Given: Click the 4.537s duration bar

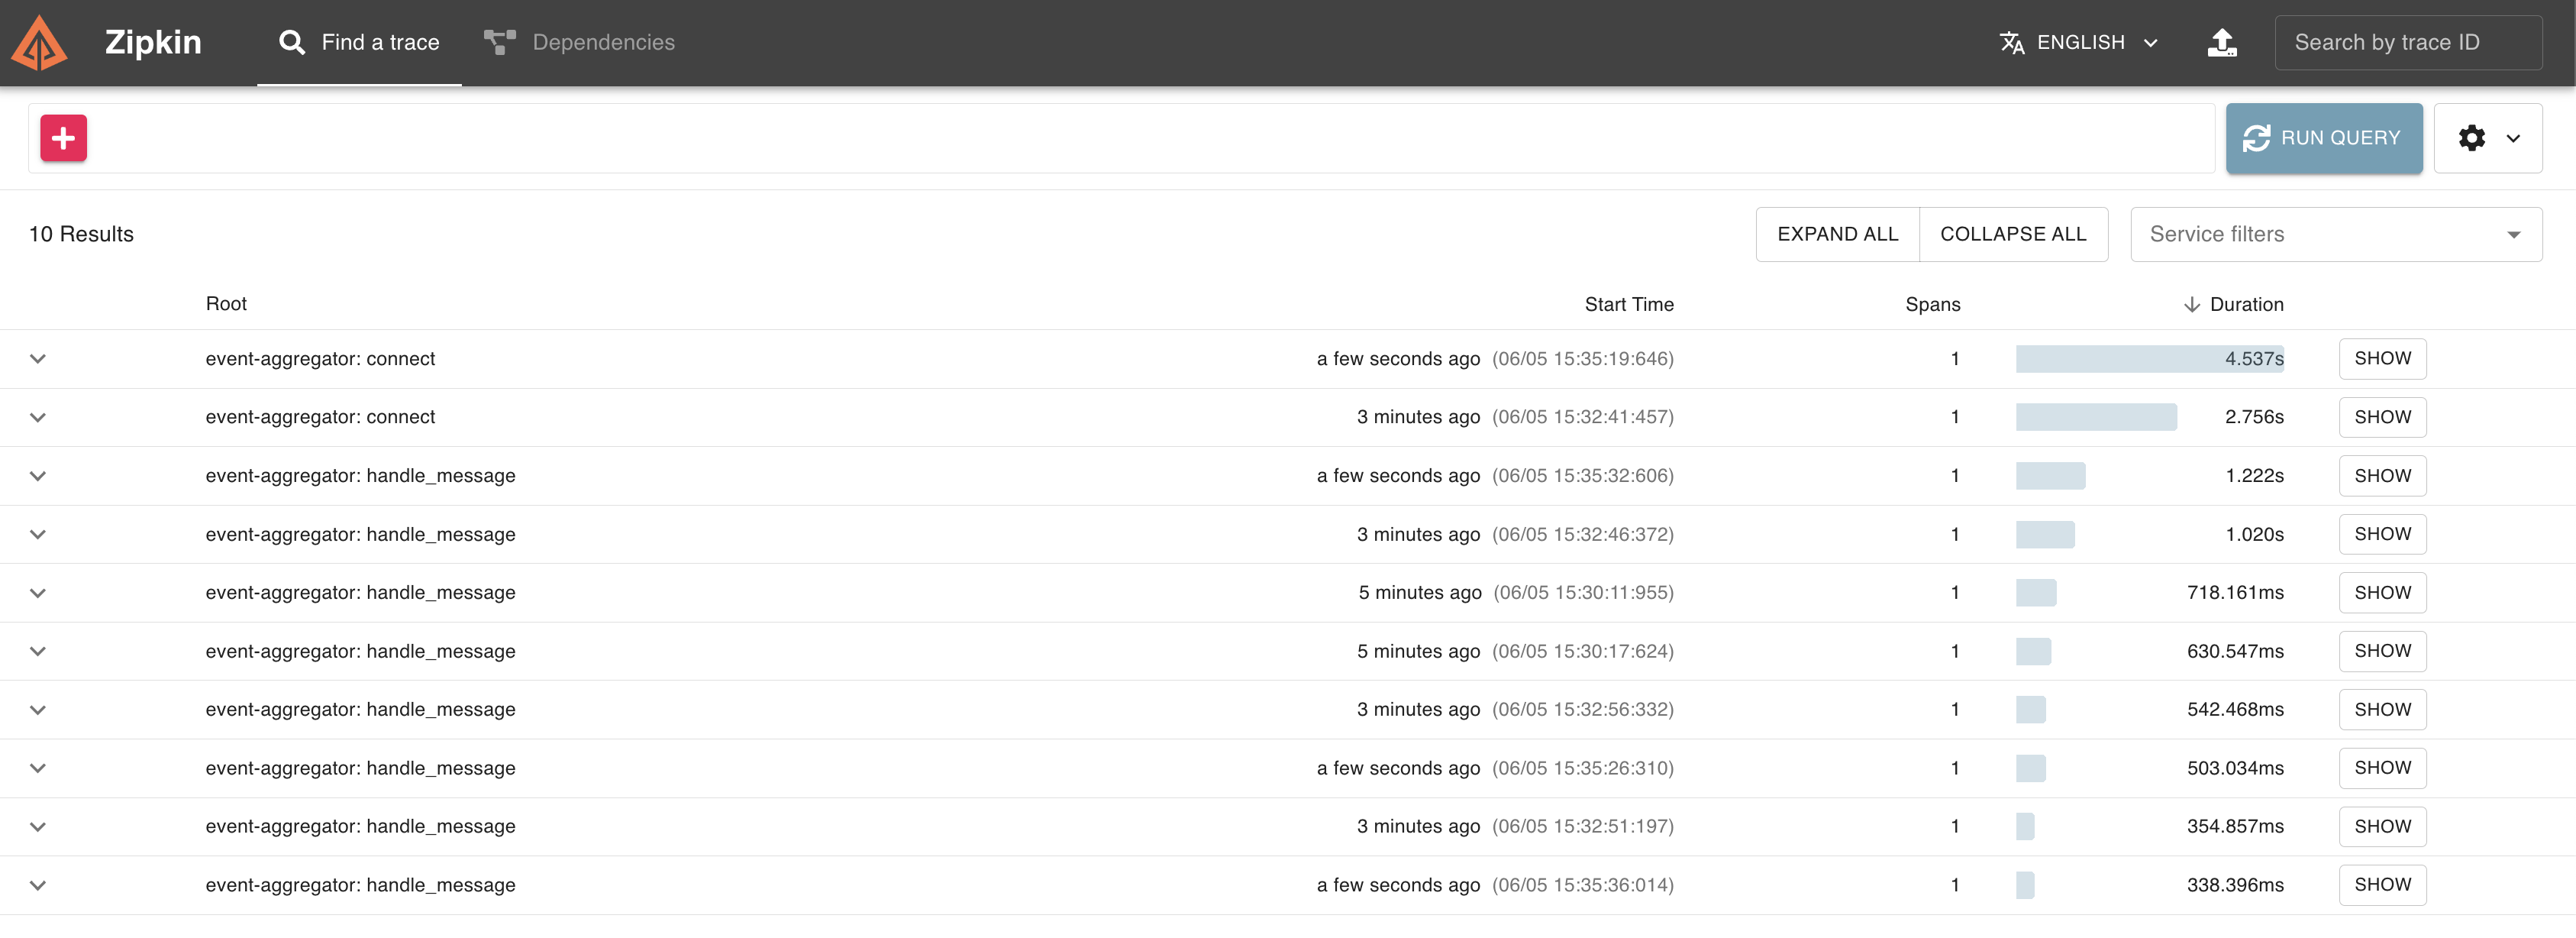Looking at the screenshot, I should (x=2150, y=358).
